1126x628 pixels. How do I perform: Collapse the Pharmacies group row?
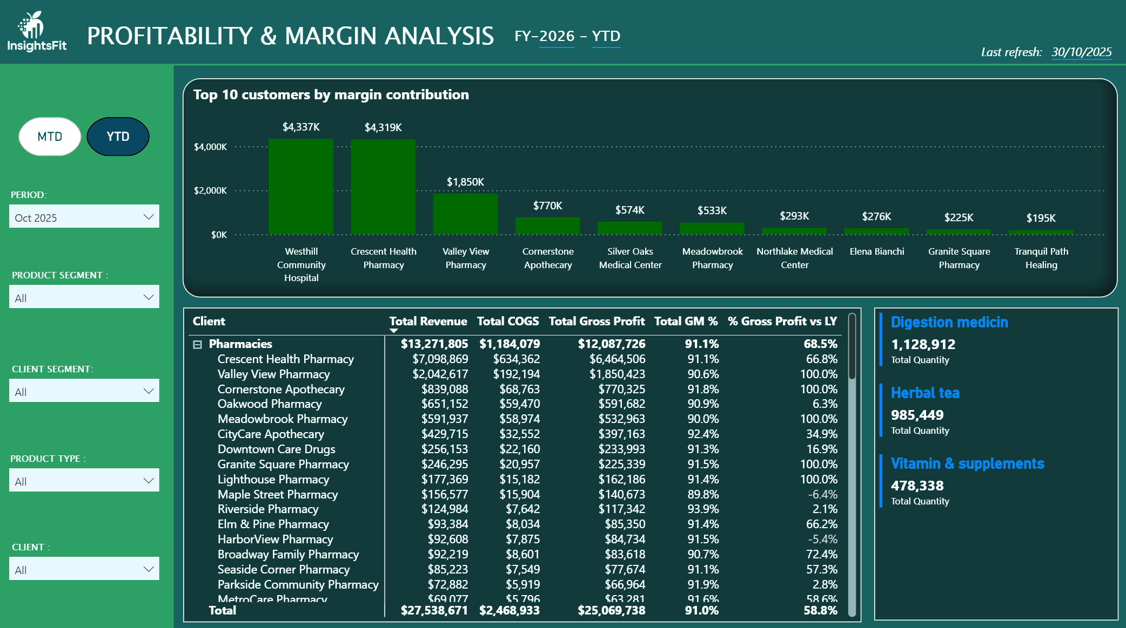pyautogui.click(x=198, y=344)
